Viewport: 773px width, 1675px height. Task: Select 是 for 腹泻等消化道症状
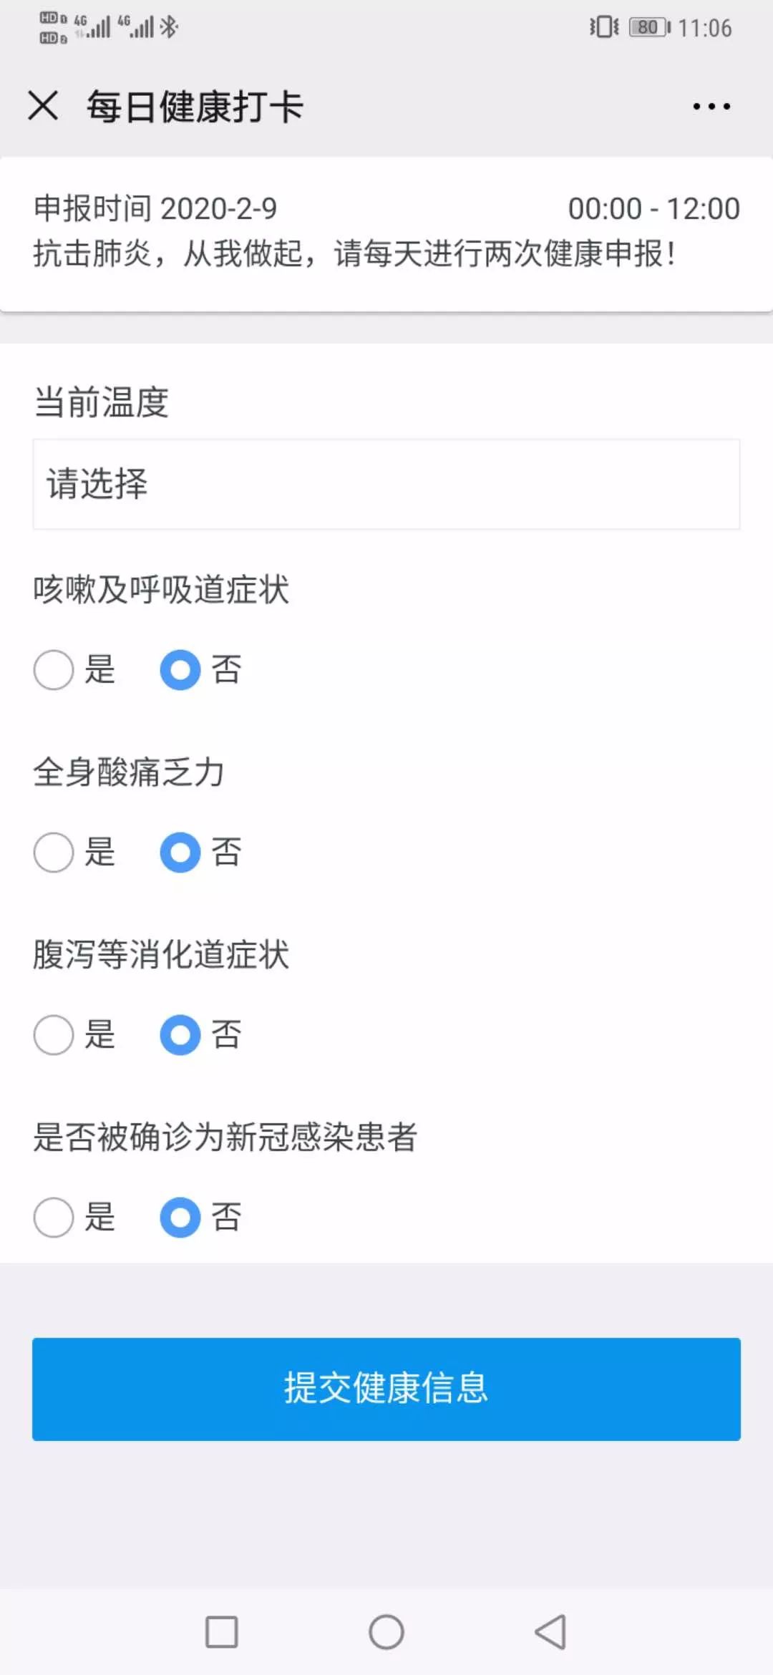(54, 1035)
